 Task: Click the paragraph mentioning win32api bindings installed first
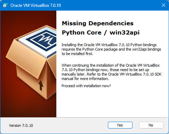111,49
